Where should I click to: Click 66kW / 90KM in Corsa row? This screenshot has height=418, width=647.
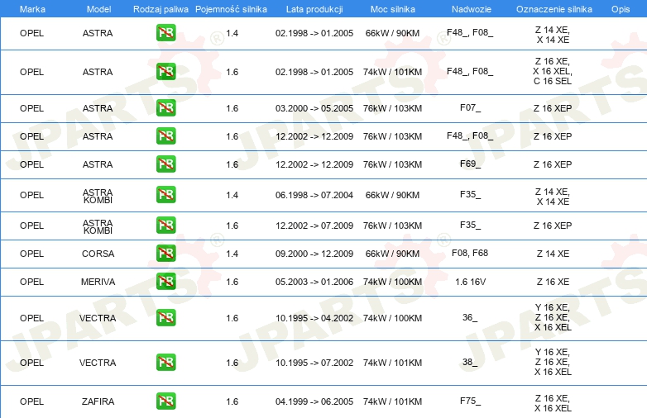tap(392, 254)
